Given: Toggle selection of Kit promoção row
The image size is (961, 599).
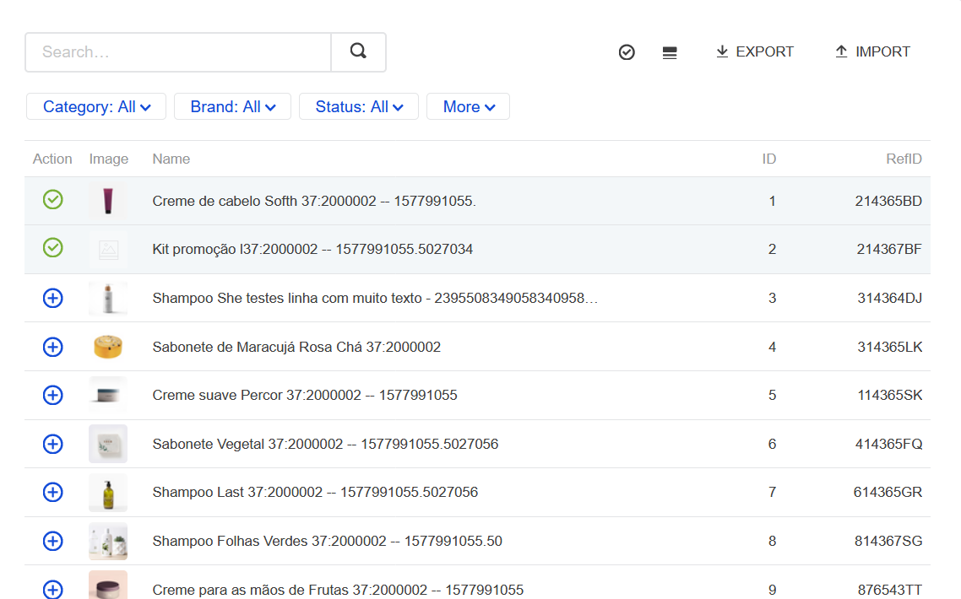Looking at the screenshot, I should click(x=52, y=249).
